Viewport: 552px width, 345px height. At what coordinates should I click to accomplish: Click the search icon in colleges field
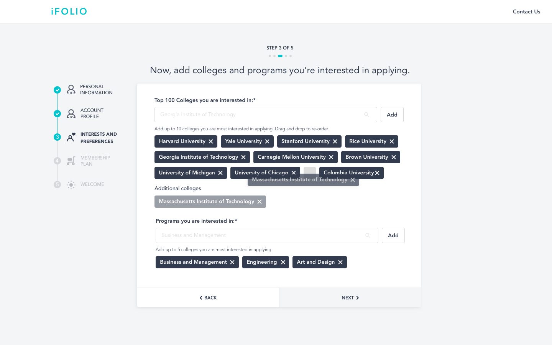click(x=366, y=115)
